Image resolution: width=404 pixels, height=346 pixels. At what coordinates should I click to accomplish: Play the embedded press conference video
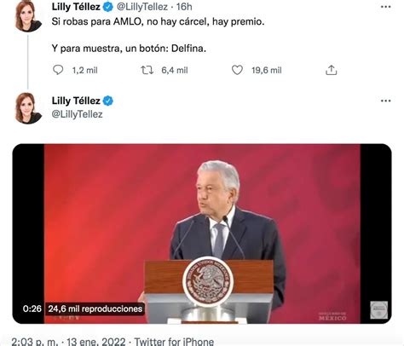(202, 234)
